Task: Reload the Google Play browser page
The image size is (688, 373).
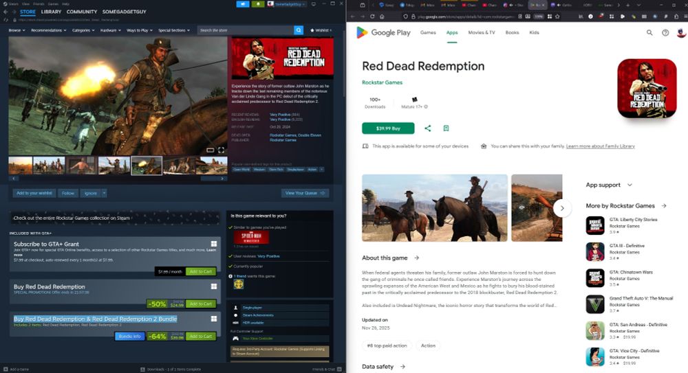Action: tap(372, 16)
